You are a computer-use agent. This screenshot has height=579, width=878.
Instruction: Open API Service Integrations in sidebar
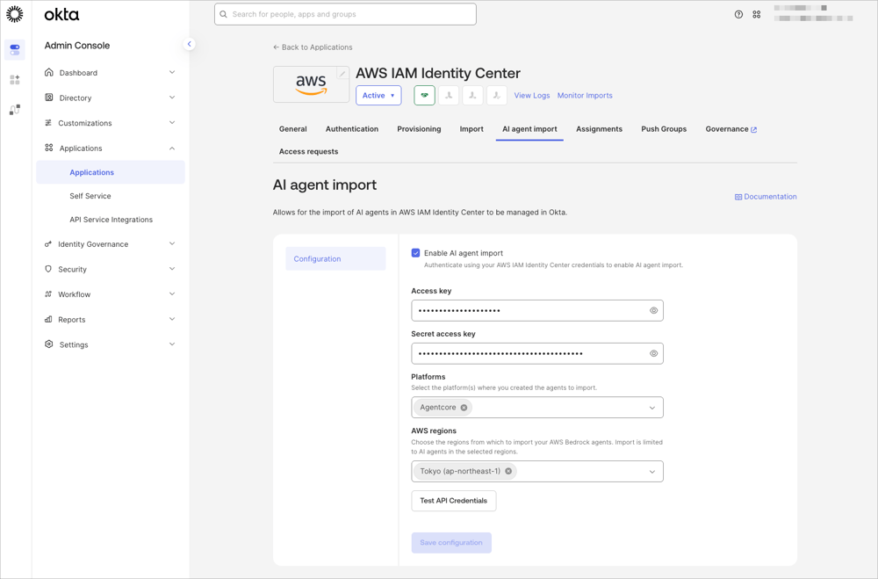111,219
